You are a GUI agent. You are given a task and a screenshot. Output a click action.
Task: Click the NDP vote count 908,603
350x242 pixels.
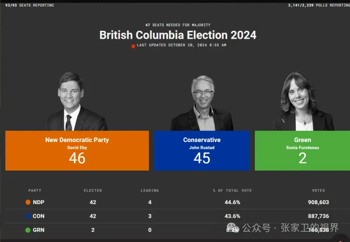(x=318, y=202)
